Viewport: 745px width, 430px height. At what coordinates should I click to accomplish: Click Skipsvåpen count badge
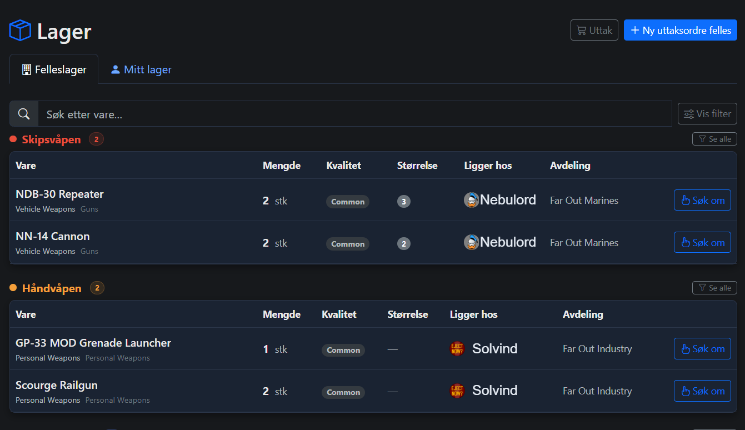click(96, 139)
